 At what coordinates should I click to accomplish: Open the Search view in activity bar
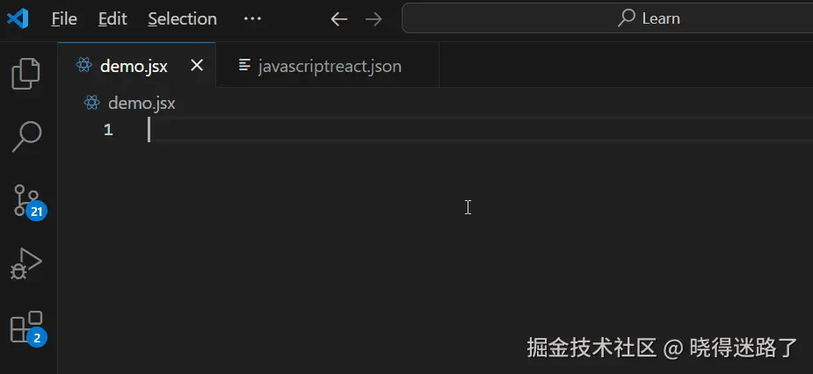pyautogui.click(x=25, y=137)
